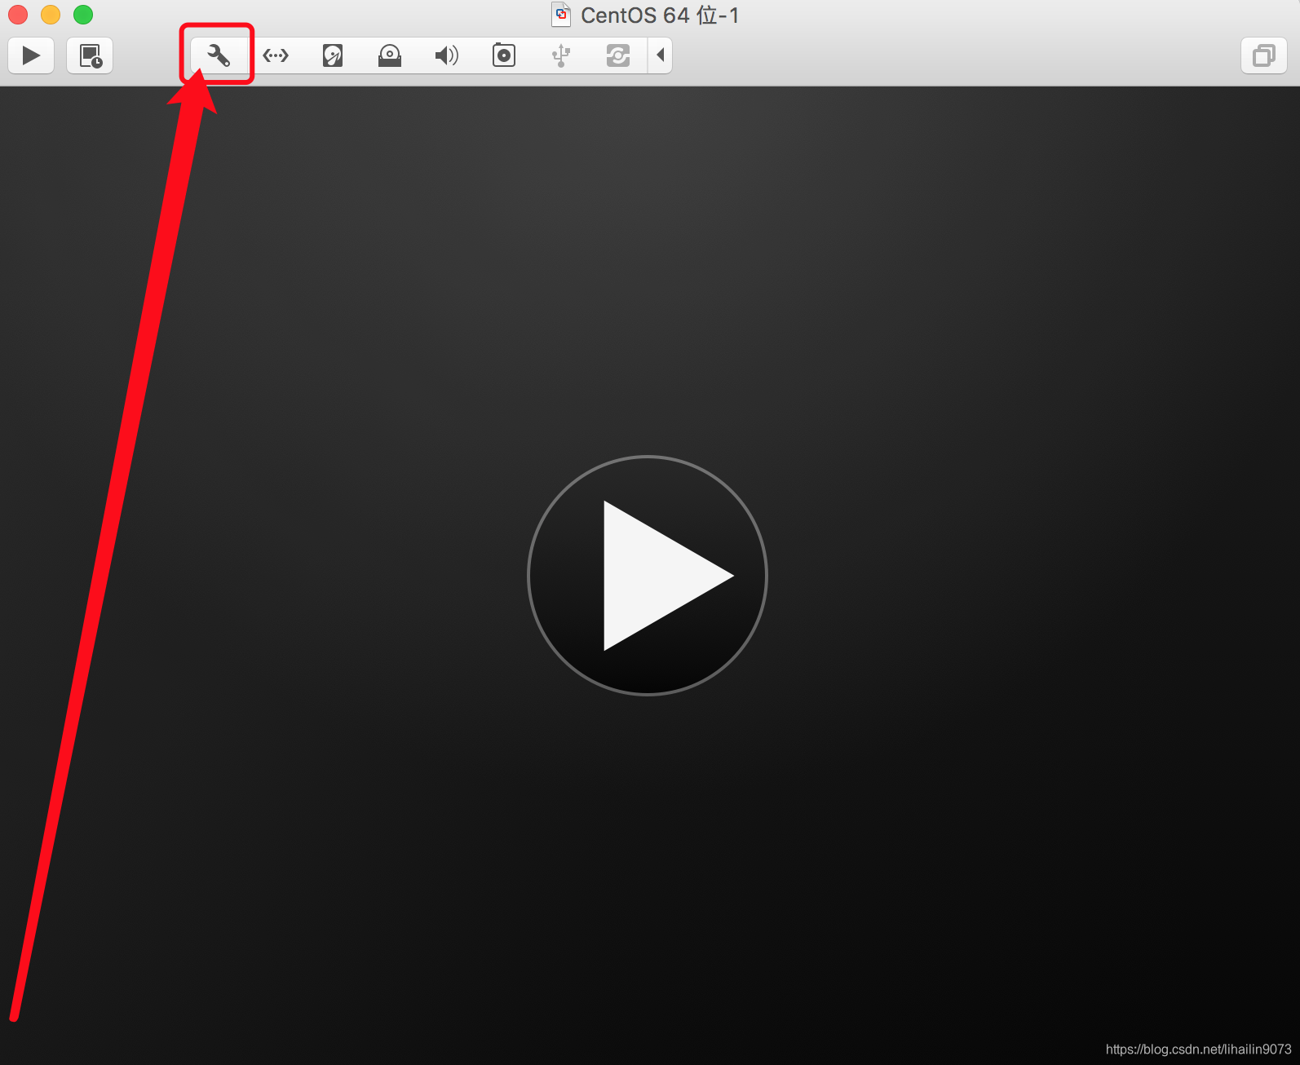Open the CD/DVD drive icon
This screenshot has height=1065, width=1300.
click(x=390, y=55)
